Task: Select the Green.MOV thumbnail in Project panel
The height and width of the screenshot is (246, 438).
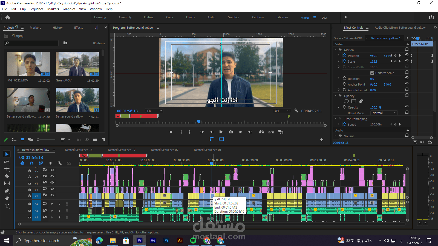Action: click(77, 64)
